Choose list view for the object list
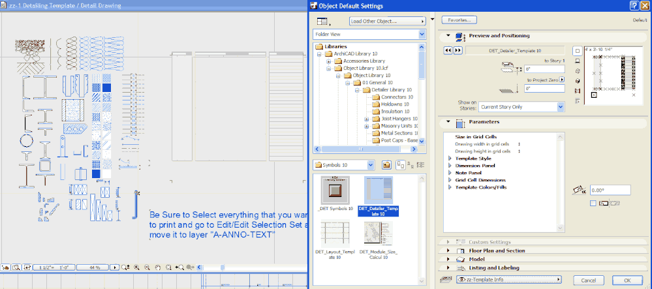 coord(420,165)
